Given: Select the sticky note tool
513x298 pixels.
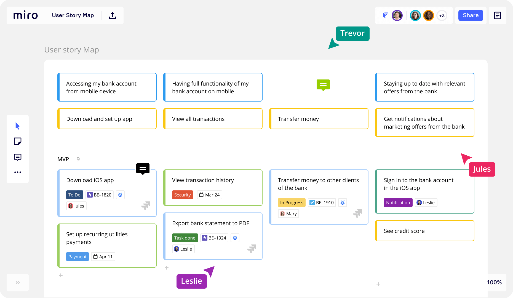Looking at the screenshot, I should pyautogui.click(x=17, y=142).
